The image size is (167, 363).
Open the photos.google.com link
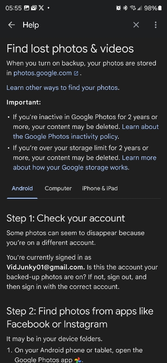coord(43,73)
